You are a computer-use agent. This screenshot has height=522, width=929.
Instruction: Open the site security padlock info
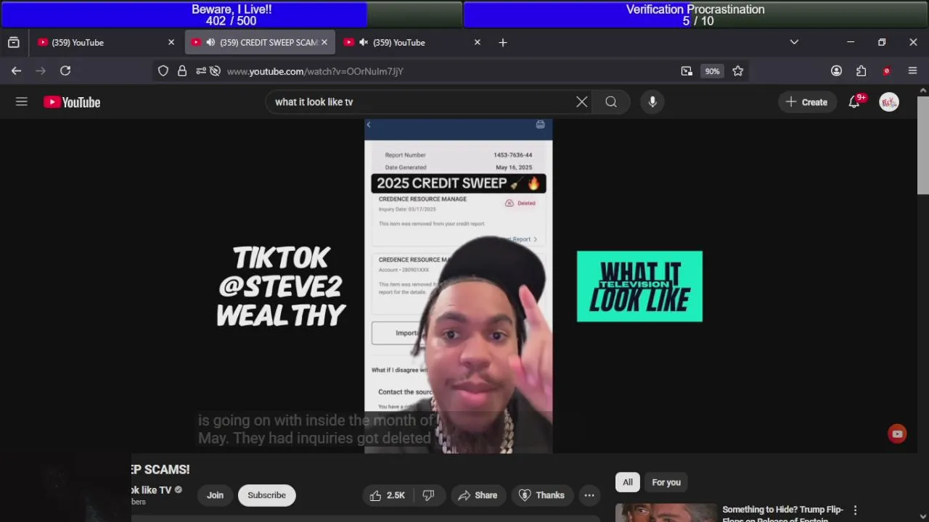tap(182, 71)
